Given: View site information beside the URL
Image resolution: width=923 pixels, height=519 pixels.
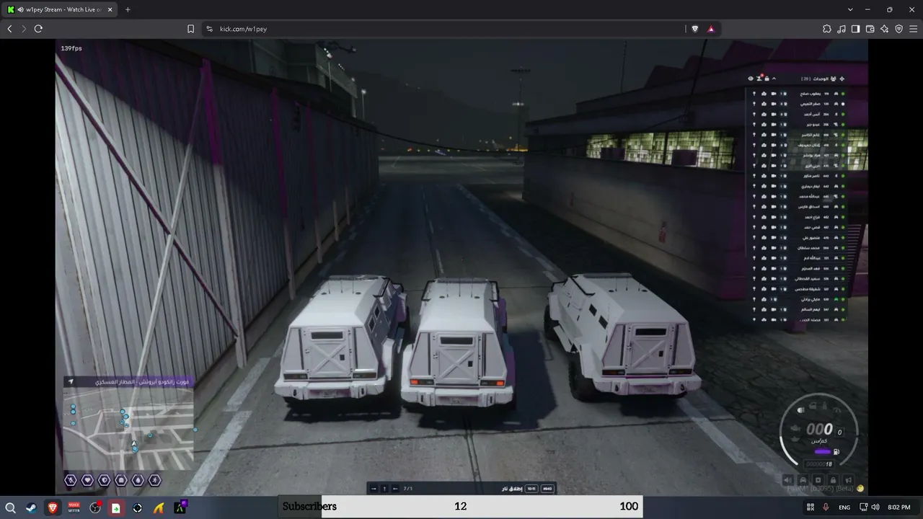Looking at the screenshot, I should click(x=209, y=29).
